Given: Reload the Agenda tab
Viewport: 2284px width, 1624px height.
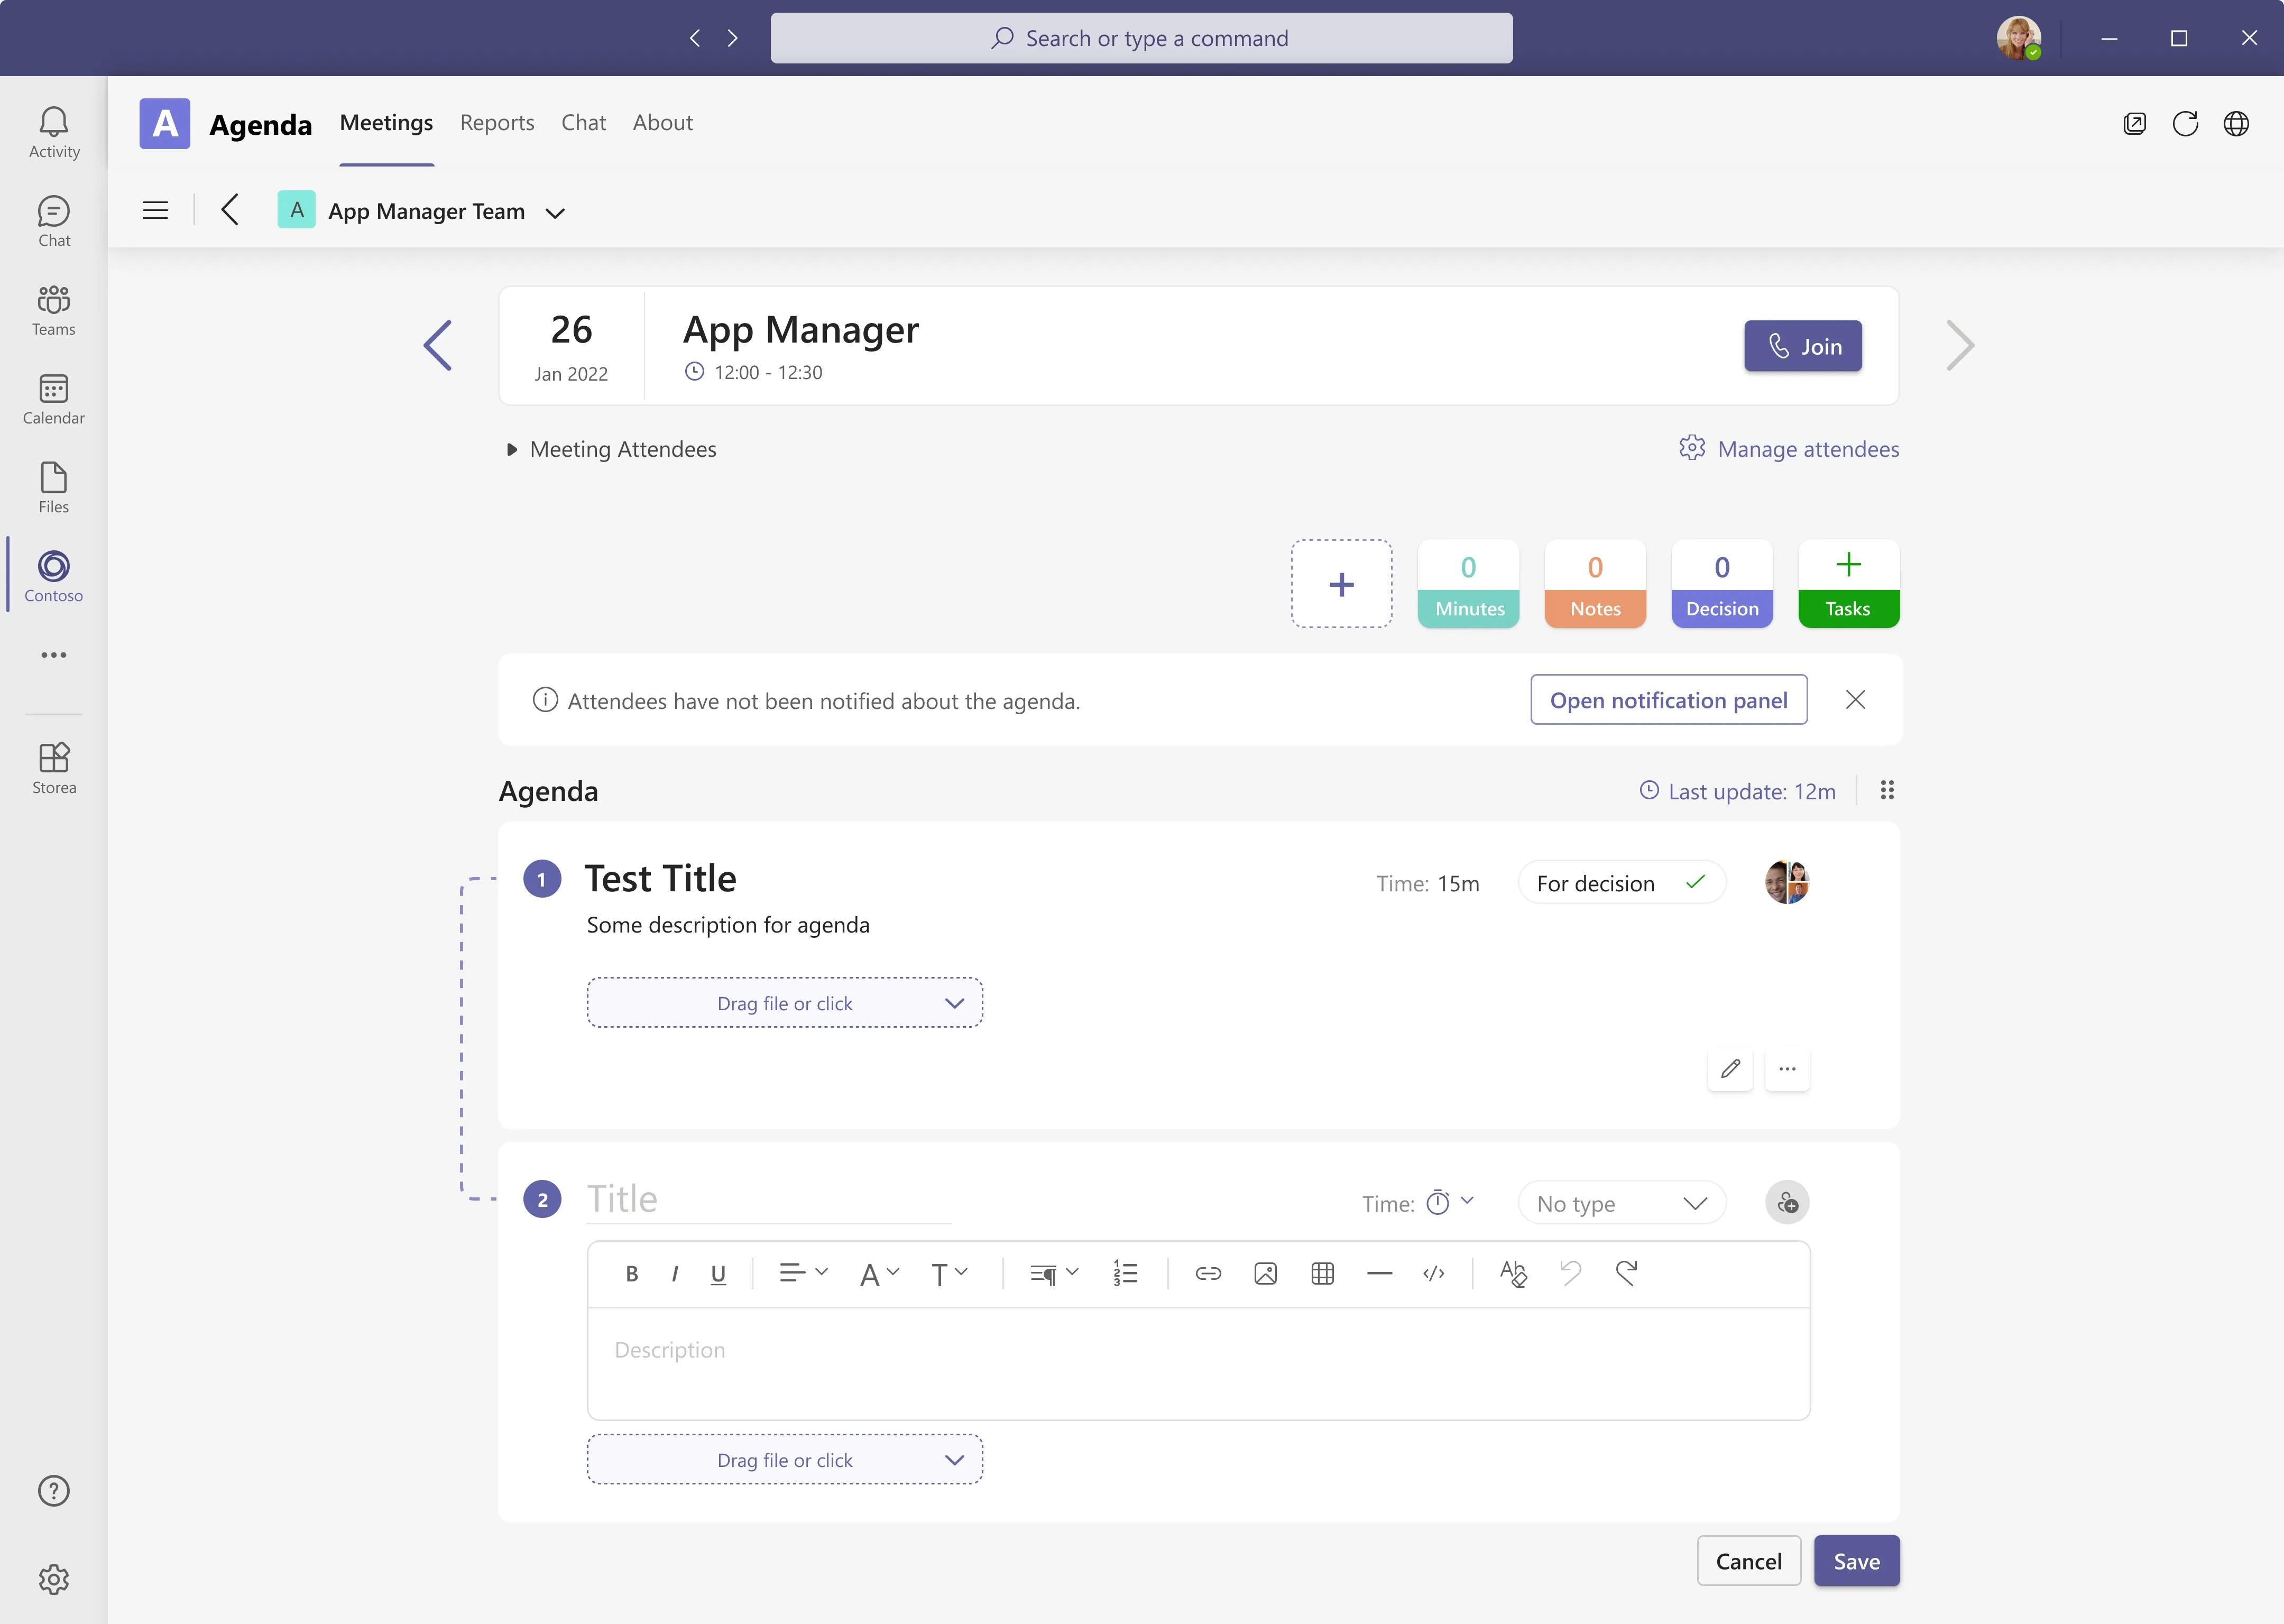Looking at the screenshot, I should tap(2185, 124).
